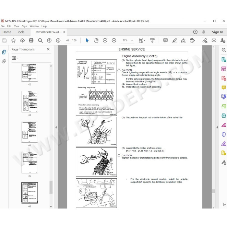The image size is (227, 227).
Task: Share a link to the file
Action: click(205, 41)
